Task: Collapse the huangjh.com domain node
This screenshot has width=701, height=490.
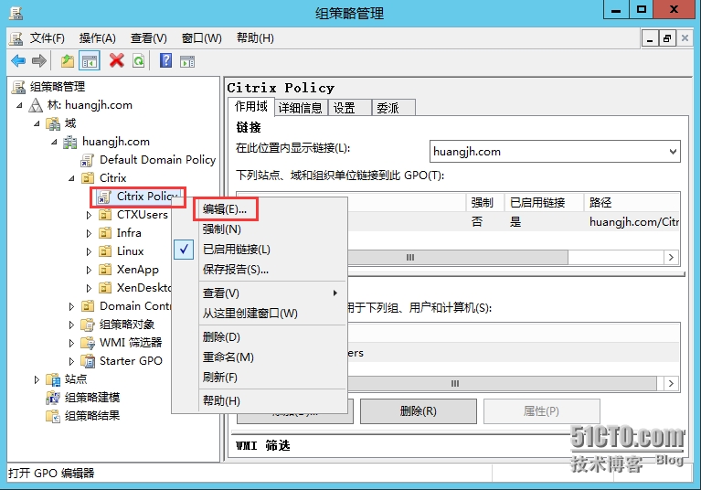Action: coord(54,143)
